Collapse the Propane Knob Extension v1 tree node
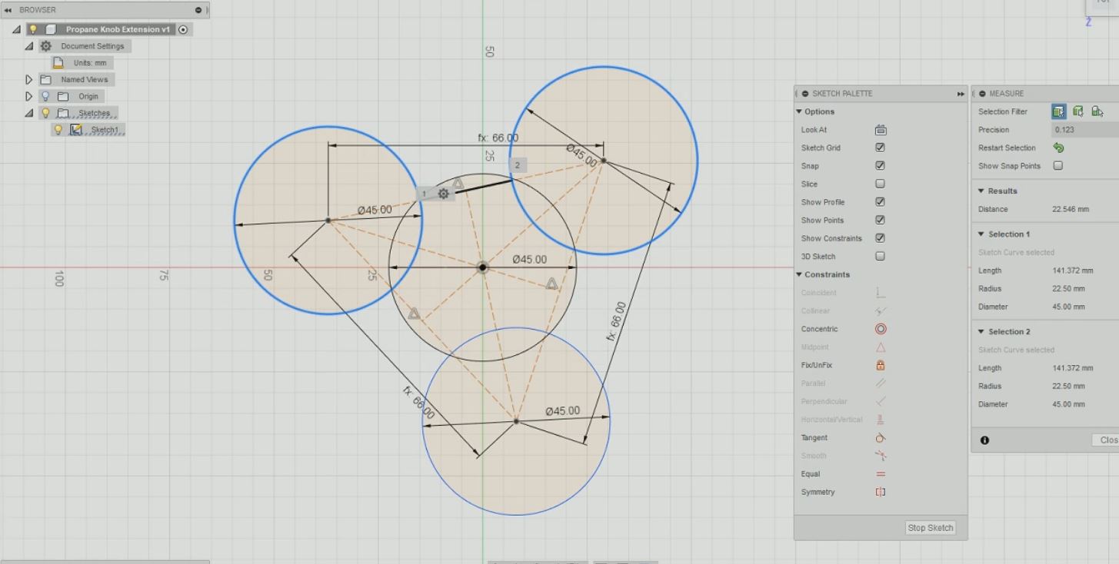1119x564 pixels. (x=16, y=29)
